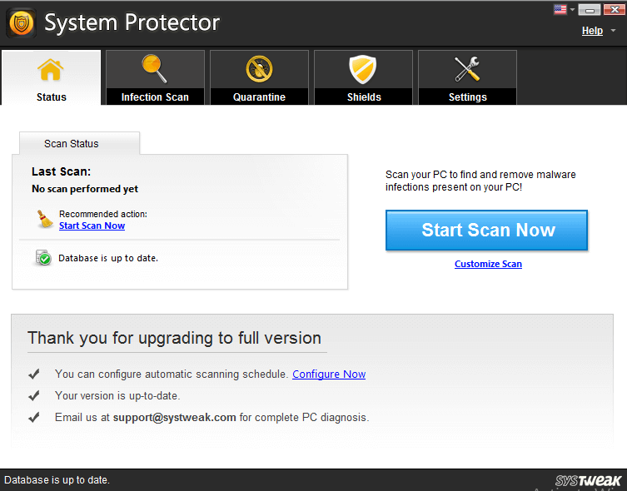Click the Systweak logo in status bar
Image resolution: width=627 pixels, height=491 pixels.
(x=588, y=481)
